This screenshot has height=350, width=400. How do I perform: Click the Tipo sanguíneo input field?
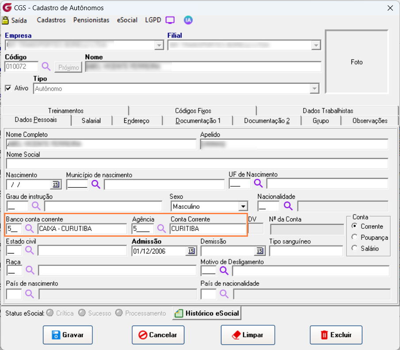306,251
